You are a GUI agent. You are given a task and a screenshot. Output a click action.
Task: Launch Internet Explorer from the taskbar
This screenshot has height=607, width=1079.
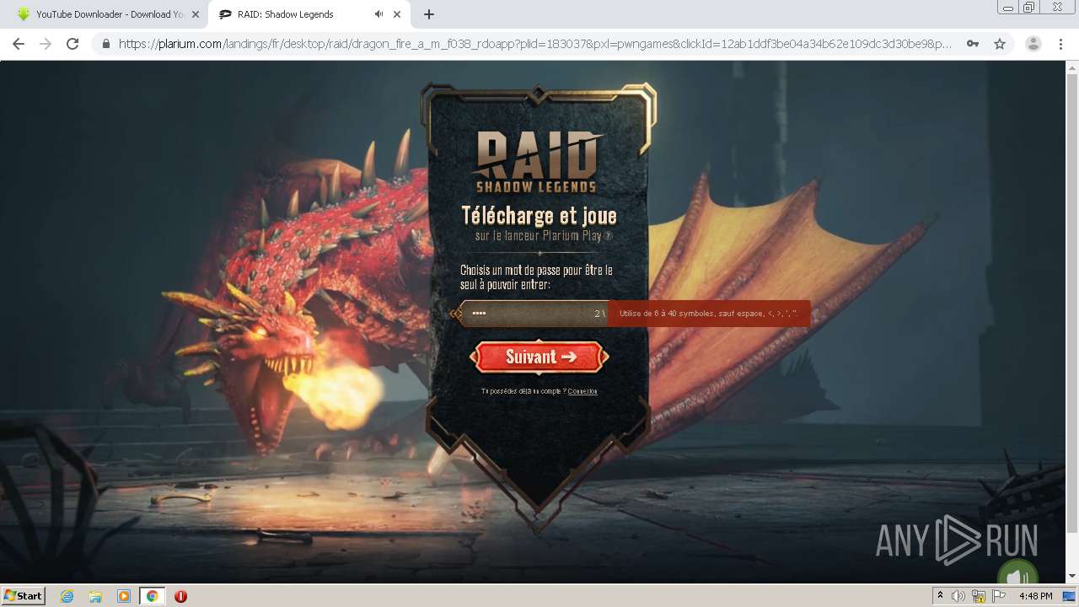(67, 596)
